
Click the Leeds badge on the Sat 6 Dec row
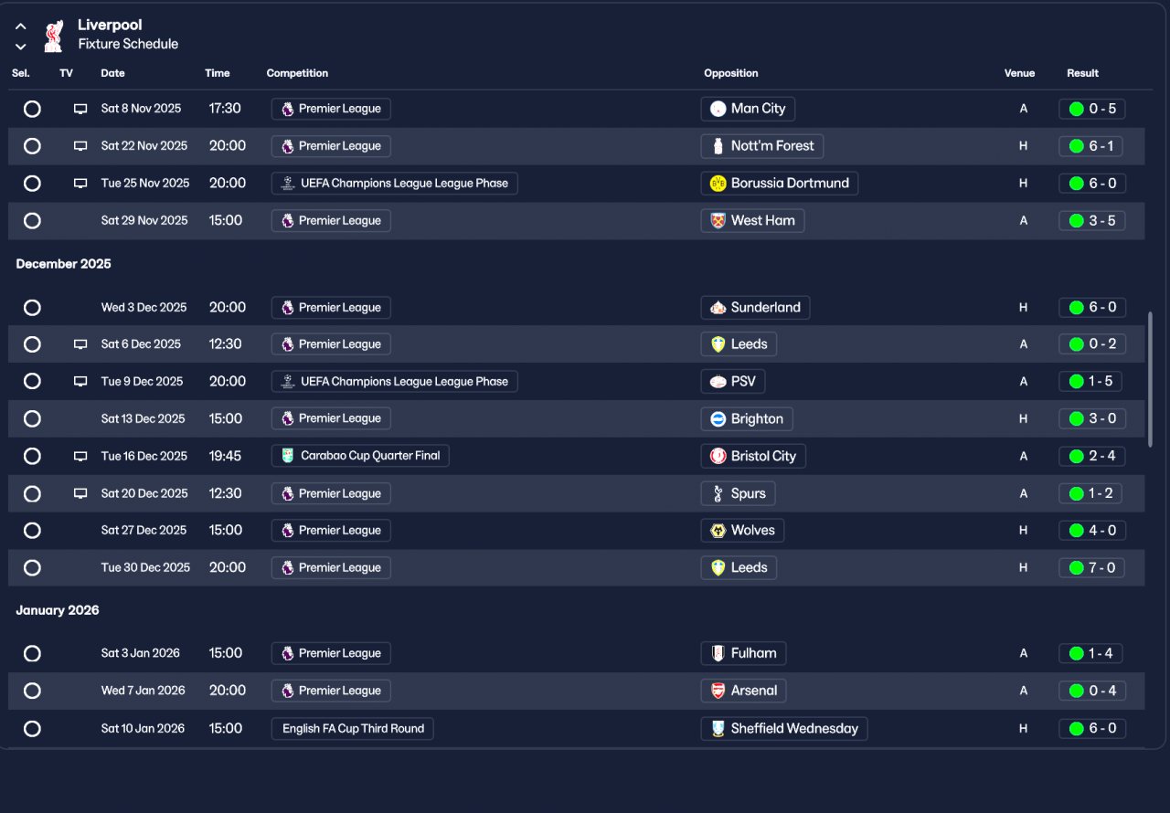pyautogui.click(x=718, y=344)
